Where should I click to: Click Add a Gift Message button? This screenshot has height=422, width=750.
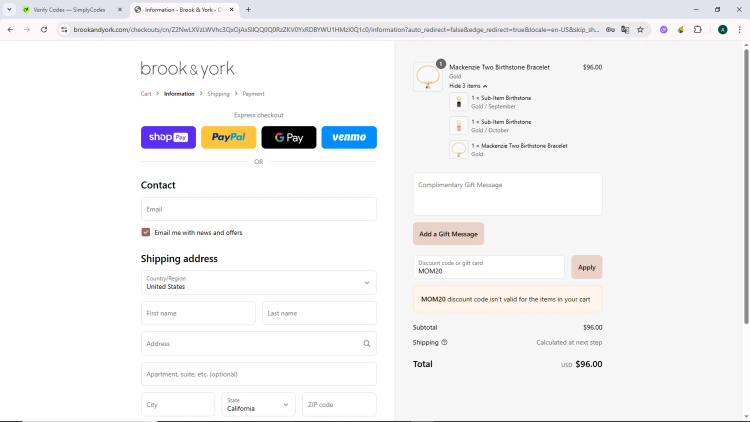point(448,234)
